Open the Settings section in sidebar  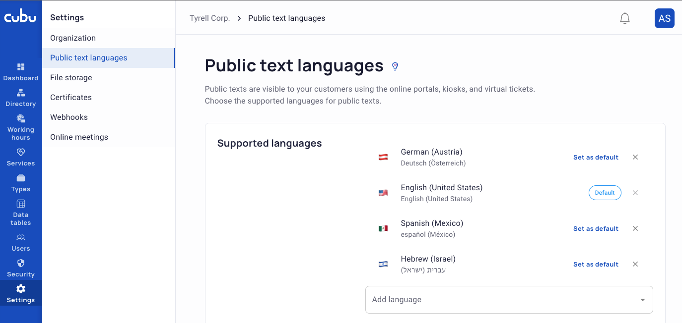click(21, 294)
